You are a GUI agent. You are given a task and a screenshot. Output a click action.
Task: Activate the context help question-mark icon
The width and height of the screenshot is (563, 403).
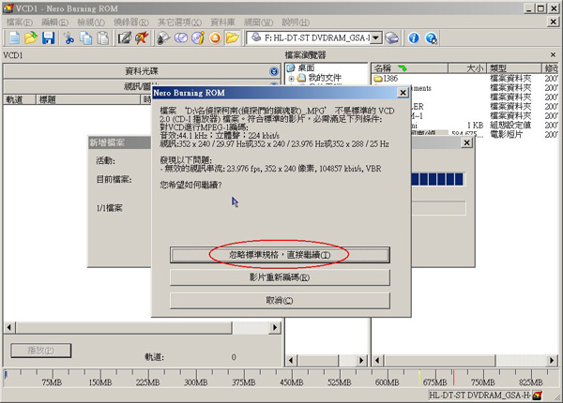point(431,37)
